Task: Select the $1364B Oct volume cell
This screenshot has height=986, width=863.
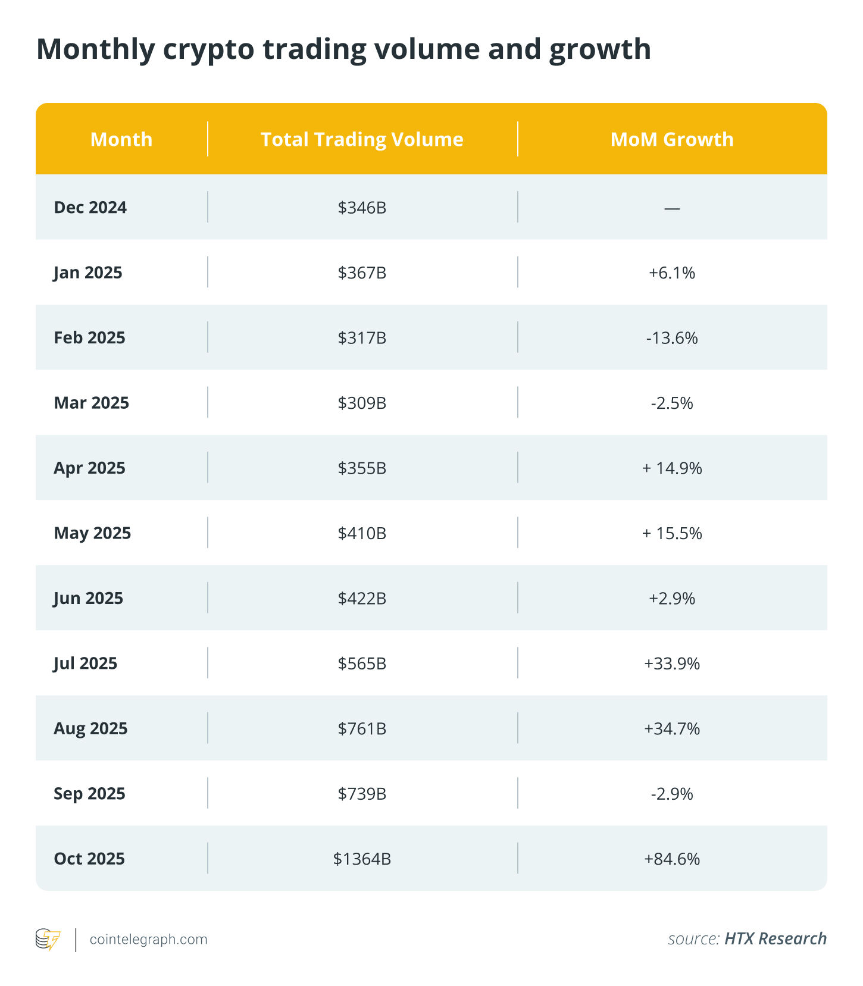Action: [x=362, y=859]
